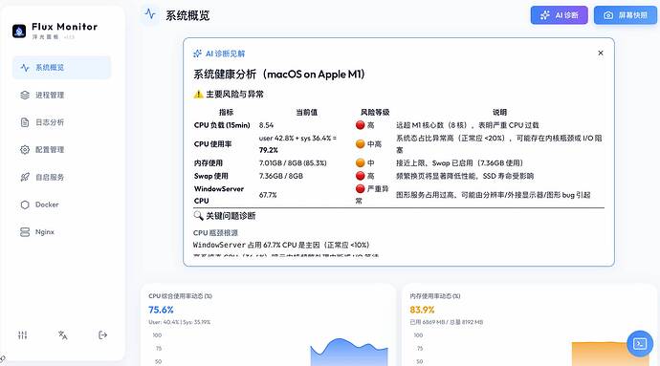Open the floating terminal button
660x366 pixels.
click(640, 344)
